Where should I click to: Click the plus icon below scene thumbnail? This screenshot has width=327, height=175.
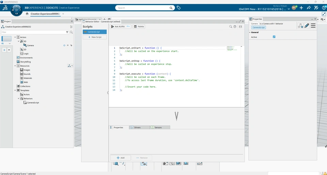coord(4,50)
